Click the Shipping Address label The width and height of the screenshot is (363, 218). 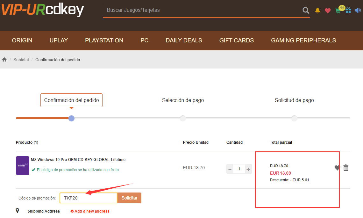[44, 211]
